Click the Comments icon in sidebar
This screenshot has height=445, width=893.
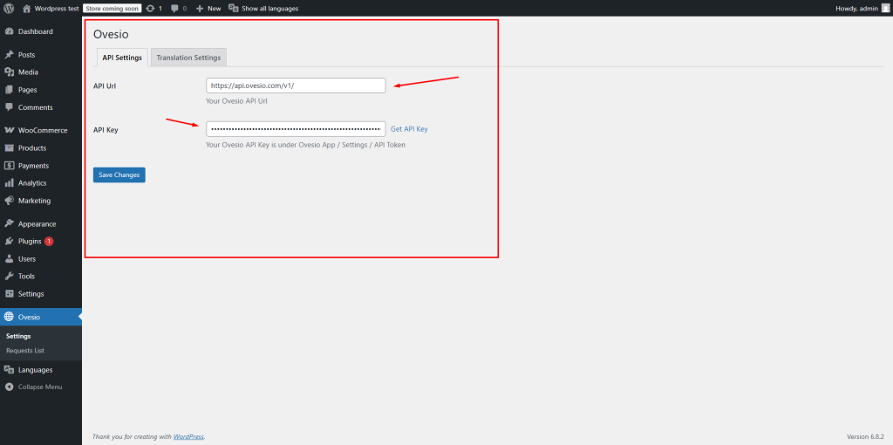9,107
